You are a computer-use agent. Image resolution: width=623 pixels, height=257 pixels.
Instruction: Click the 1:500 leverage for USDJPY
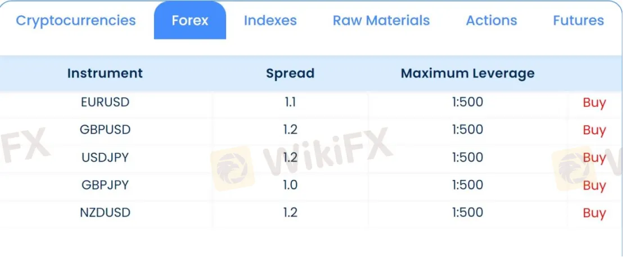pyautogui.click(x=467, y=157)
